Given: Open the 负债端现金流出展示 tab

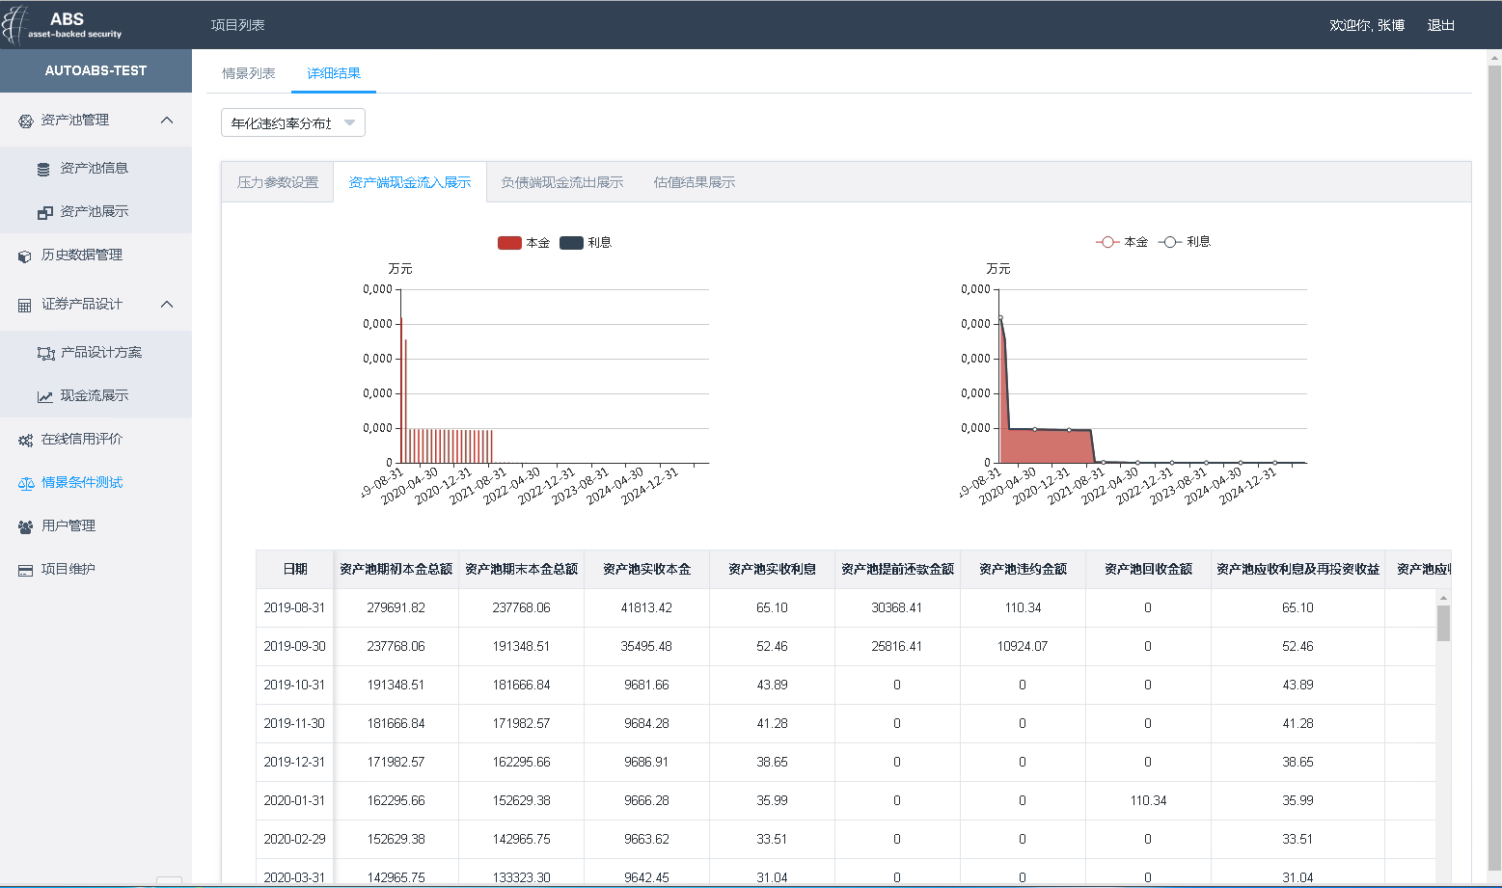Looking at the screenshot, I should click(x=562, y=182).
